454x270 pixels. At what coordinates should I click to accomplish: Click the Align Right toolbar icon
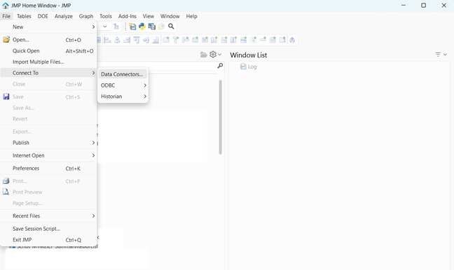click(x=127, y=40)
